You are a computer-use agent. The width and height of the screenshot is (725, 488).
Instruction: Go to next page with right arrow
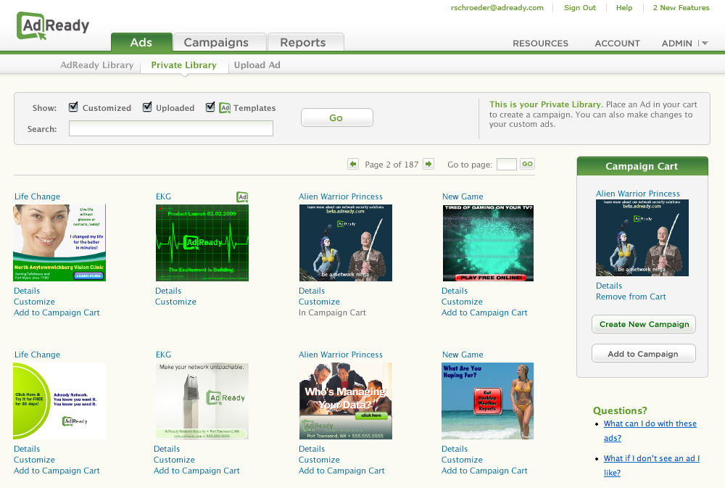(428, 164)
